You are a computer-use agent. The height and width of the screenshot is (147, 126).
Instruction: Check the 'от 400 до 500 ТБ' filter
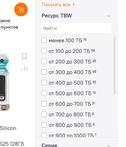(44, 83)
